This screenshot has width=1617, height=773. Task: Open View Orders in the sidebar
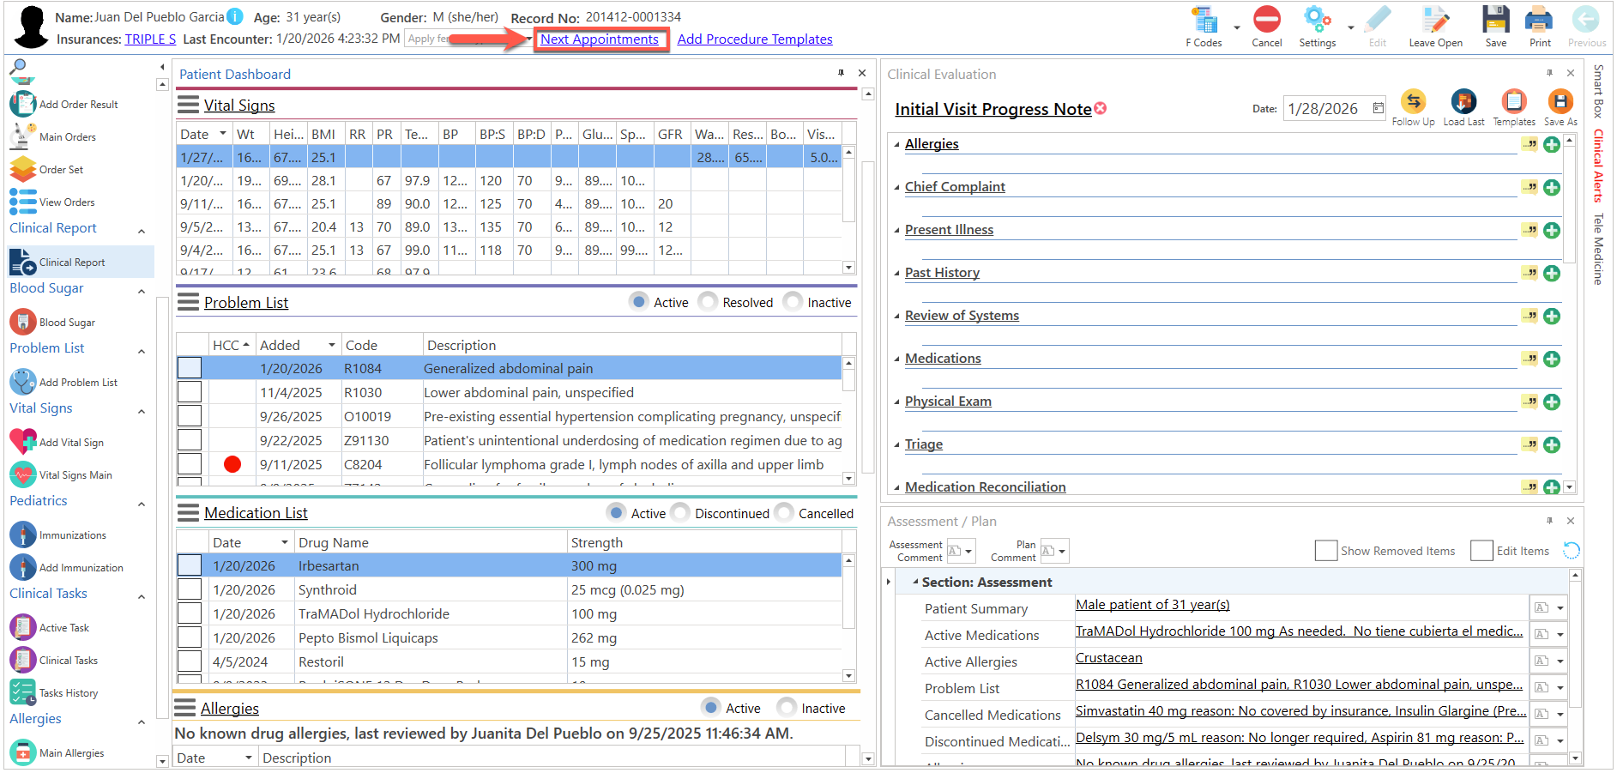click(53, 202)
